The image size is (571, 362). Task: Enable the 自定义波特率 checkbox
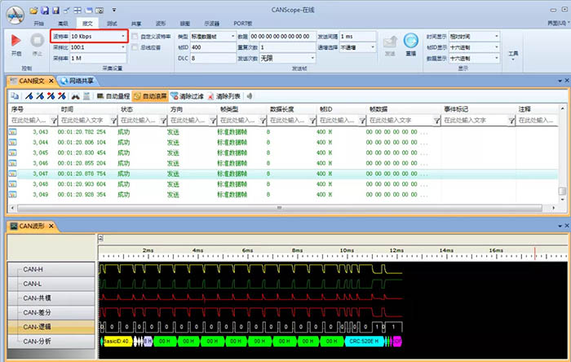(136, 37)
